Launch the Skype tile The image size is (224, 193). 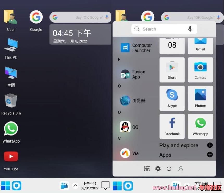pyautogui.click(x=172, y=98)
